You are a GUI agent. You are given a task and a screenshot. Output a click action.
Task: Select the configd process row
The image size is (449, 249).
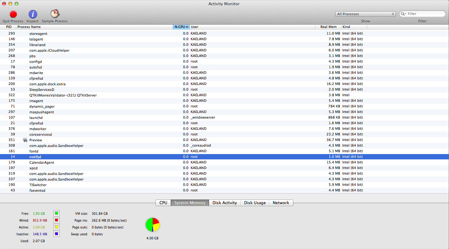pos(224,62)
